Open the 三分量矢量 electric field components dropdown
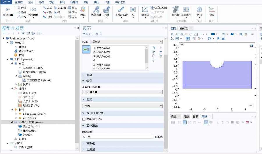 [122, 92]
